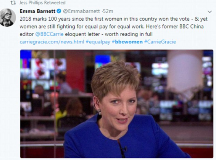Click the words 'worth reading in full'

coord(129,34)
